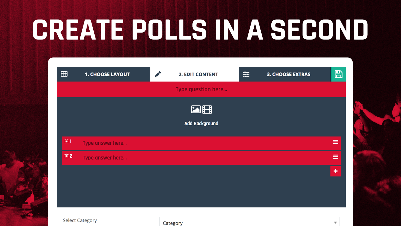Delete answer 1 using its trash icon

[66, 141]
